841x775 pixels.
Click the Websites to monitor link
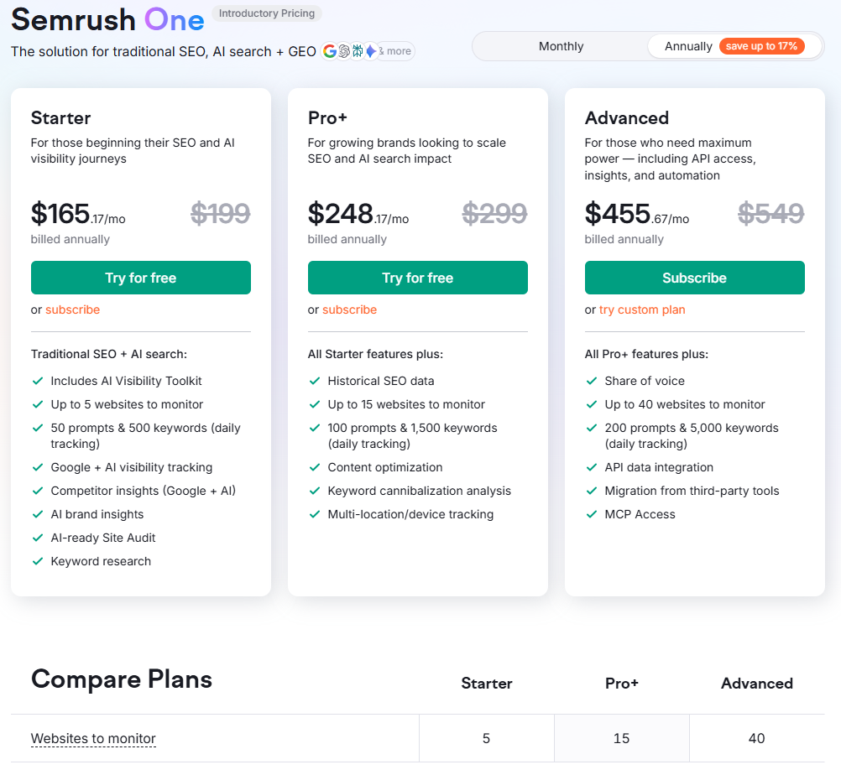[x=93, y=738]
